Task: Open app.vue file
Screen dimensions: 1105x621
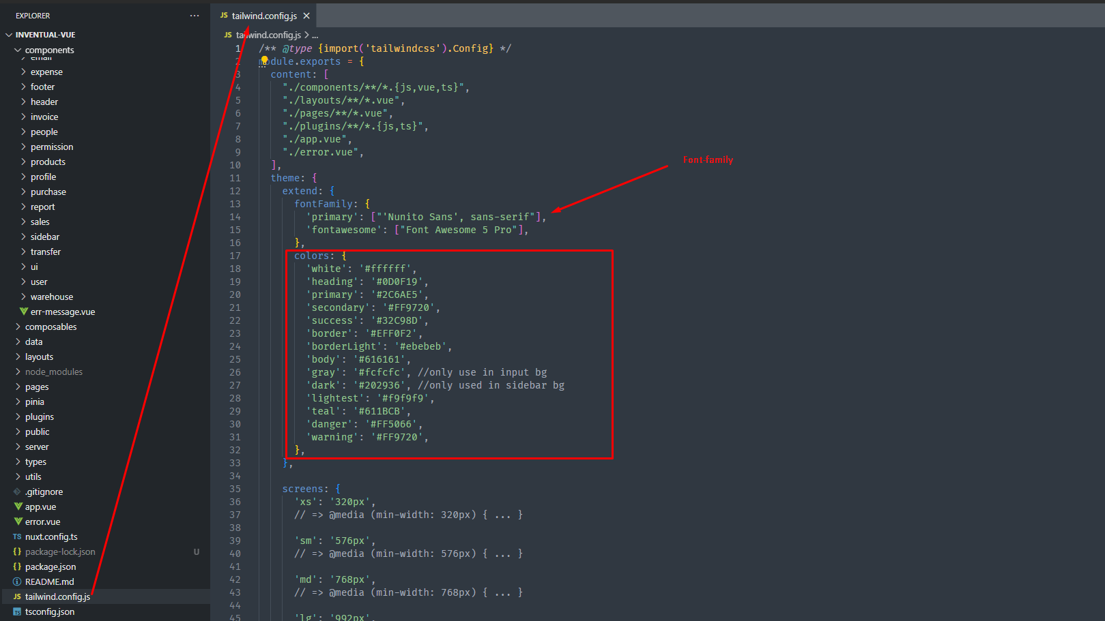Action: coord(40,506)
